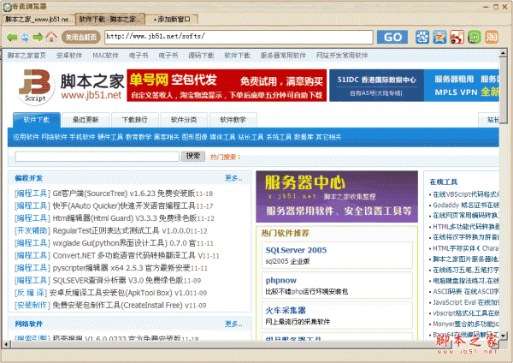Click the green forward arrow

[x=38, y=37]
